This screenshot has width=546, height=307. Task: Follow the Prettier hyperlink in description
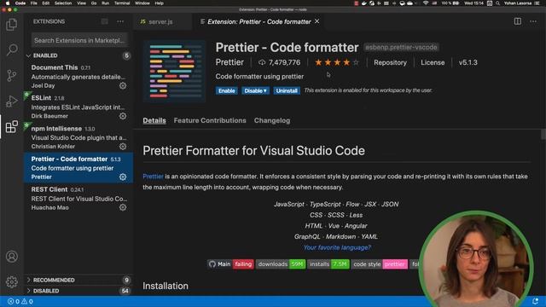(153, 177)
